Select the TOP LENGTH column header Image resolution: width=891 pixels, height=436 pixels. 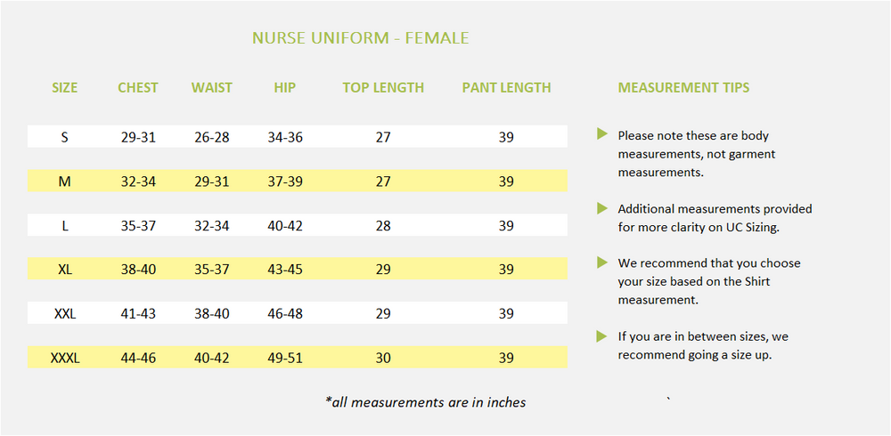383,88
